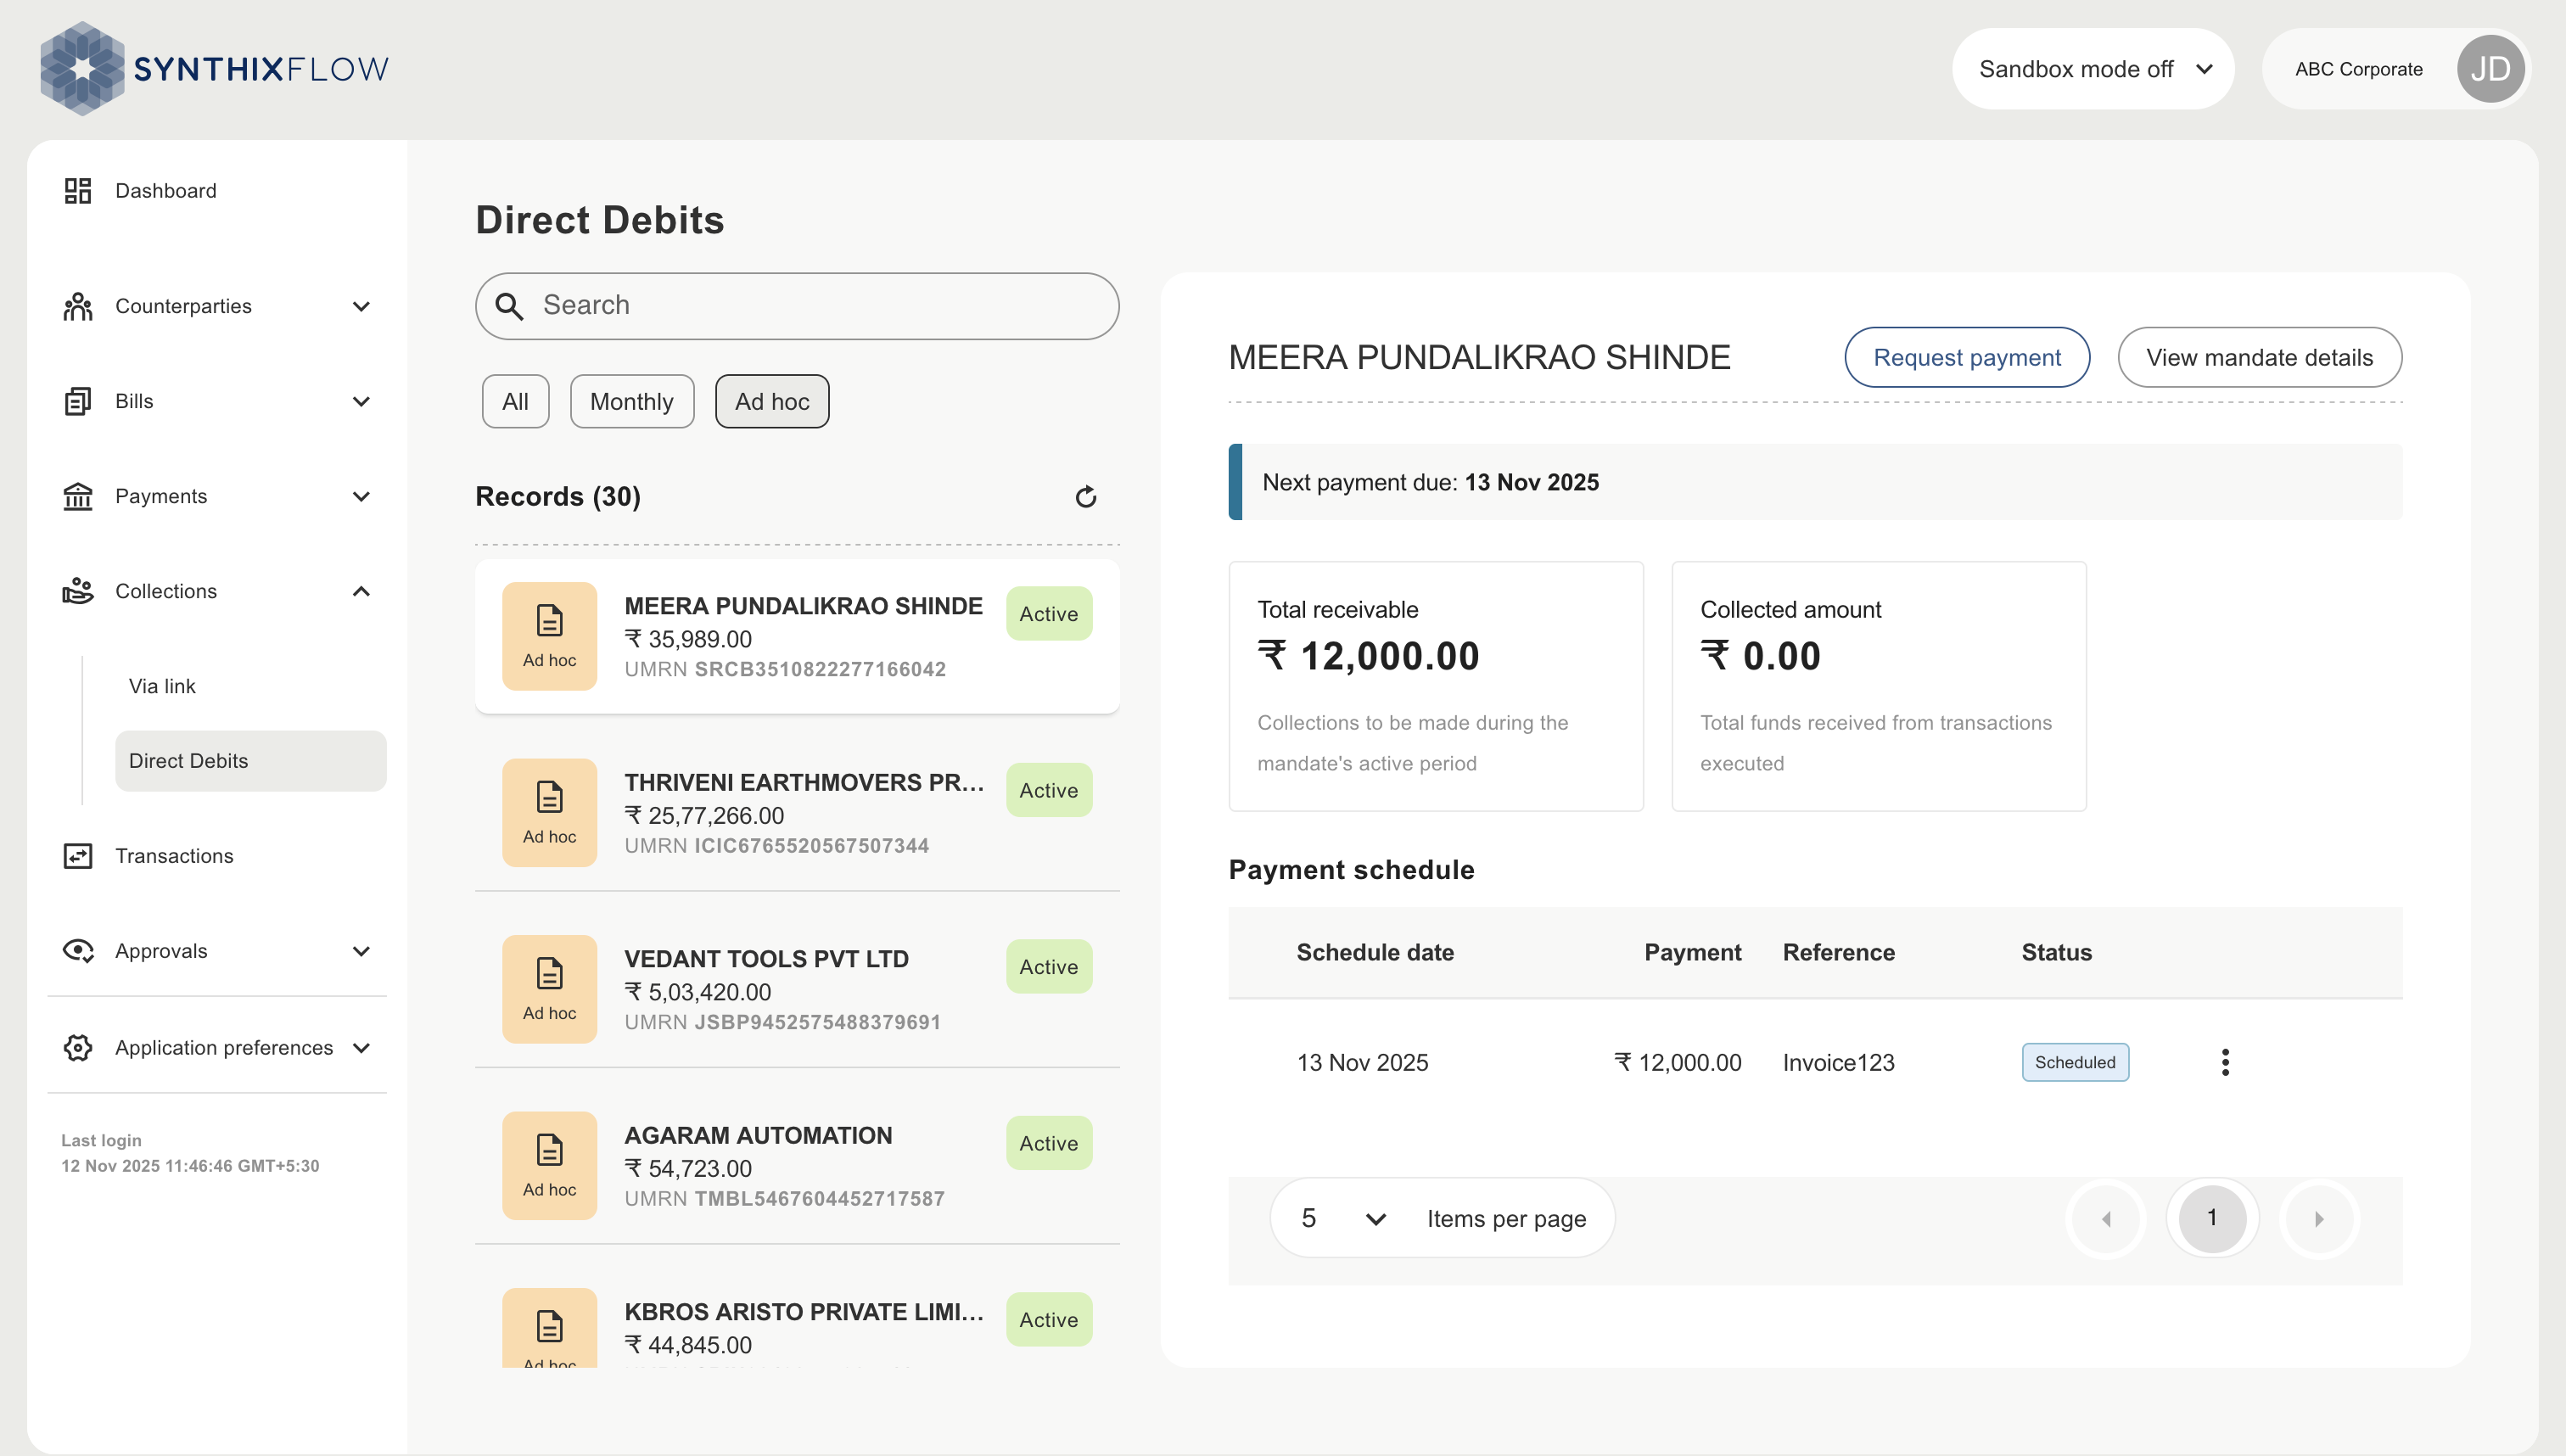This screenshot has width=2566, height=1456.
Task: Click the Application preferences gear icon
Action: click(78, 1048)
